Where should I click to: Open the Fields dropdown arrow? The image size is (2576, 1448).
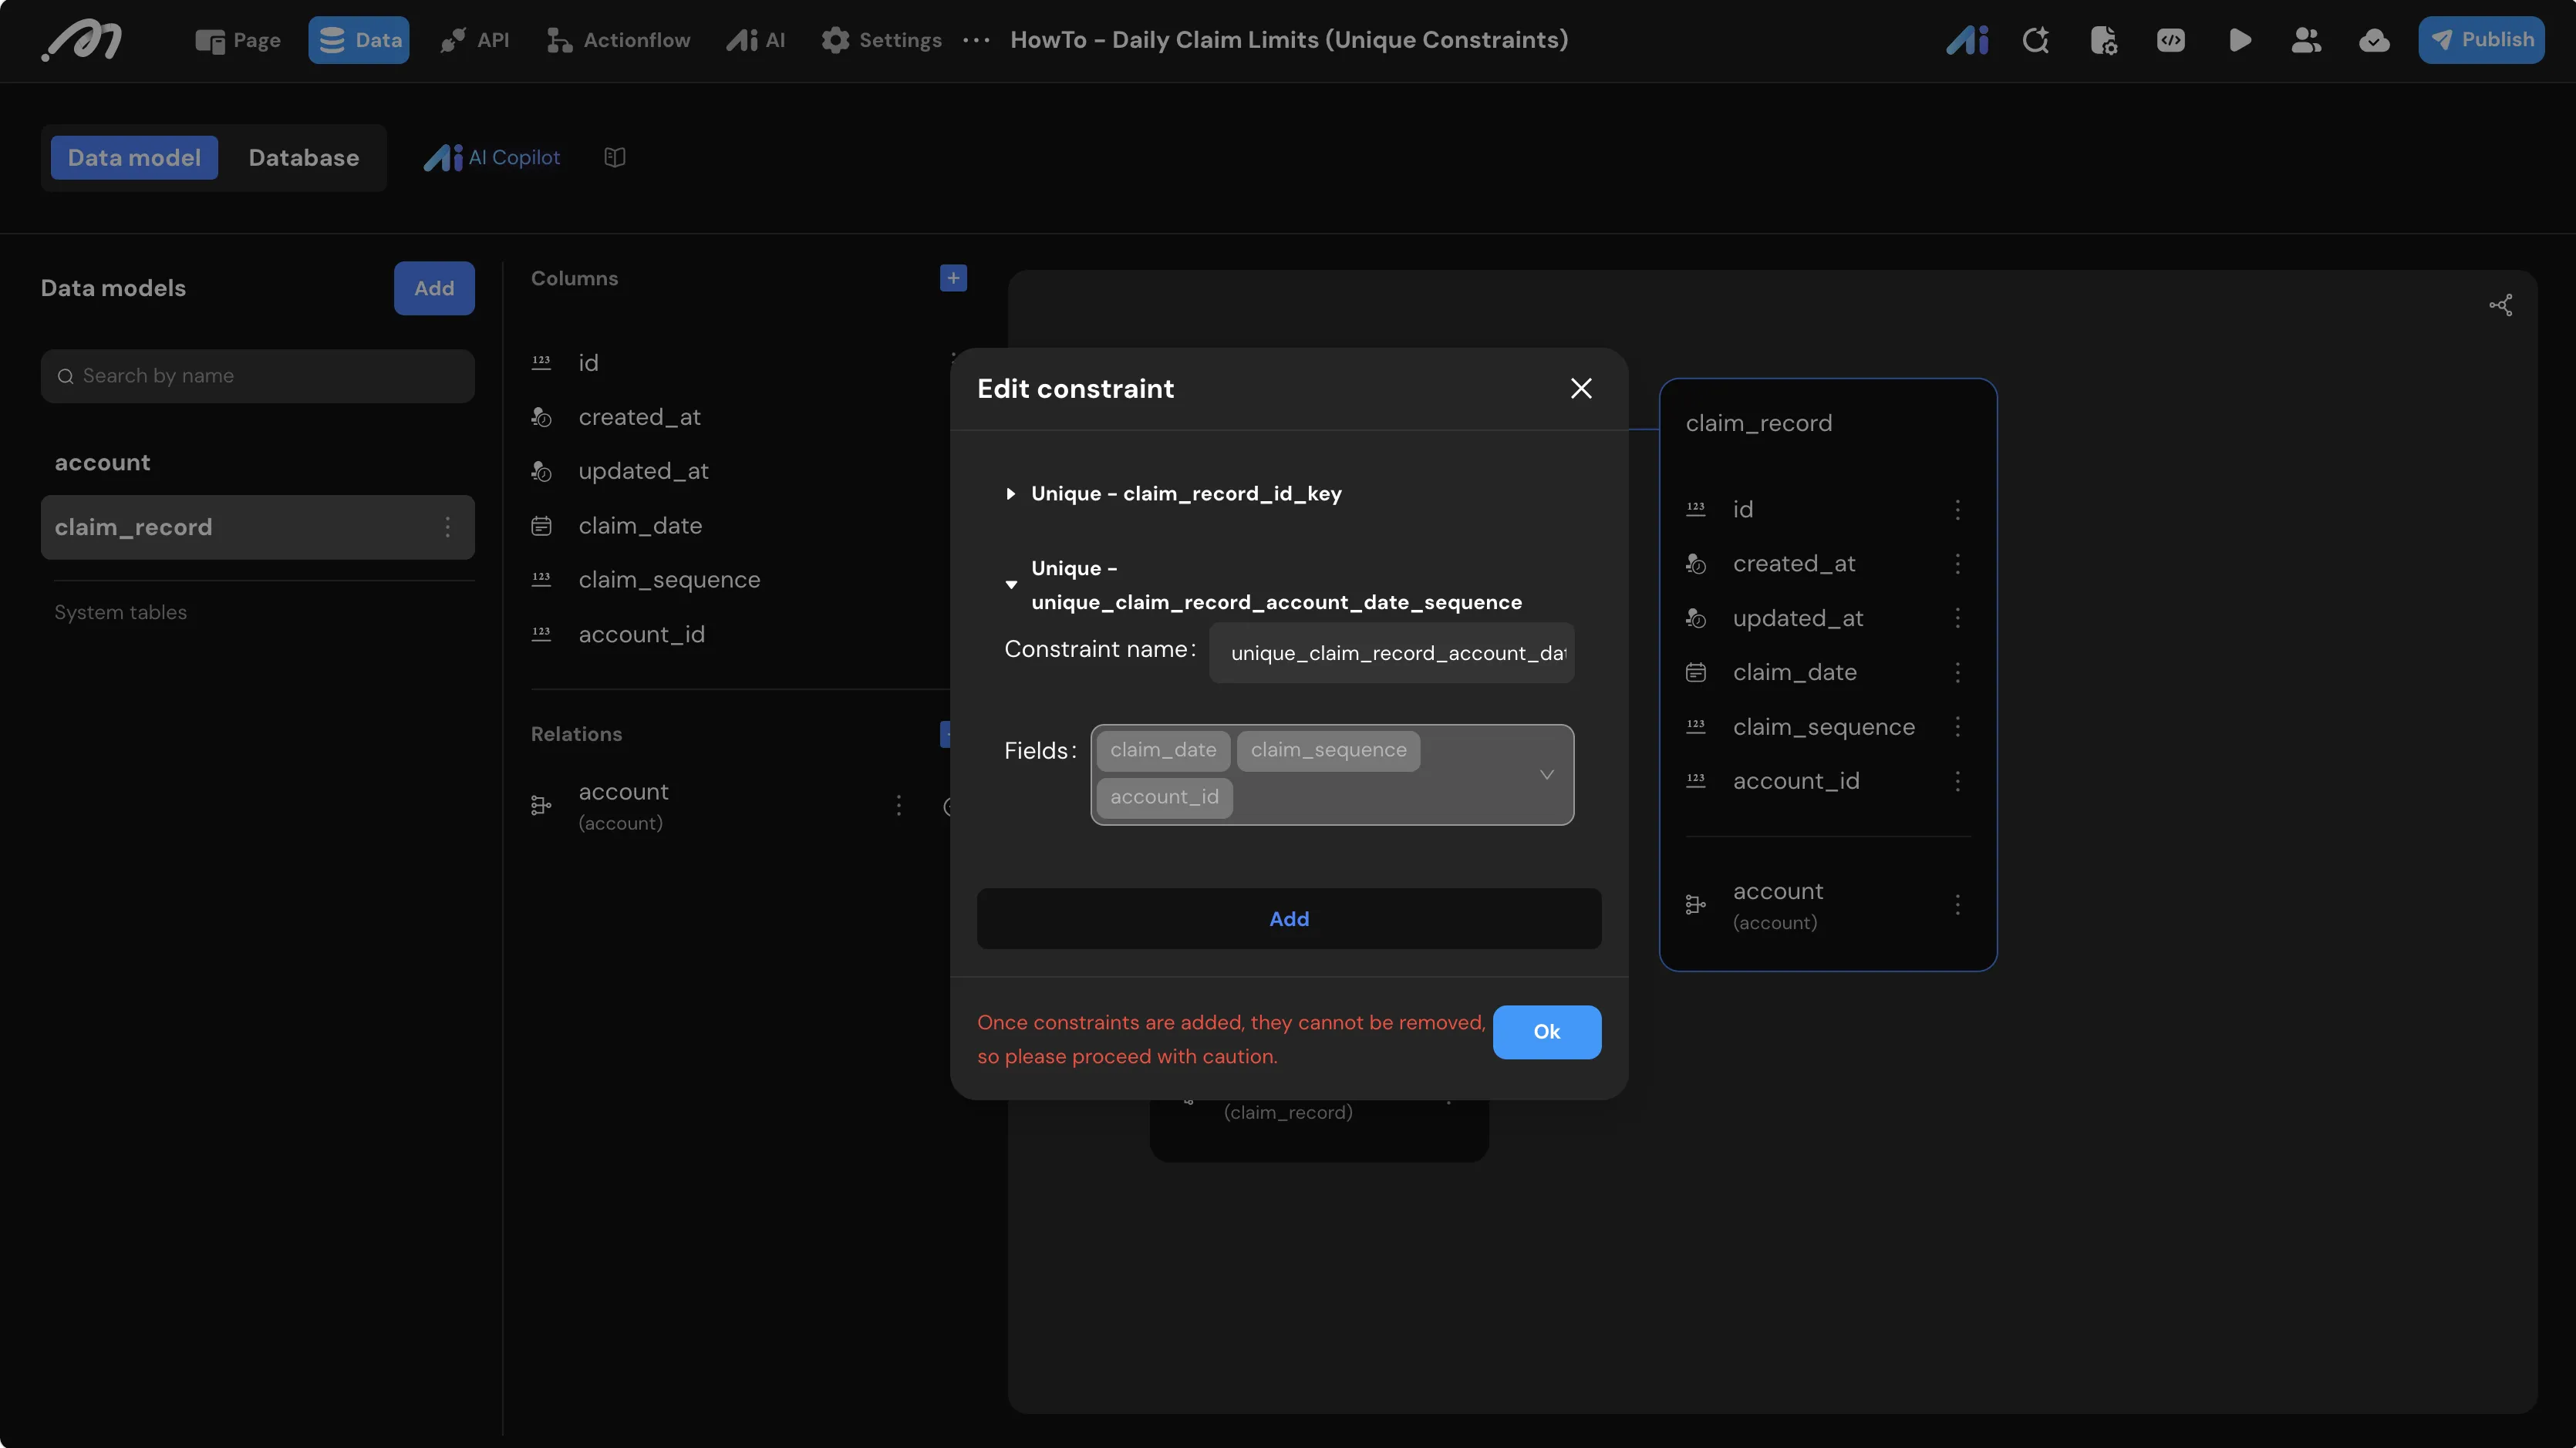click(1546, 775)
